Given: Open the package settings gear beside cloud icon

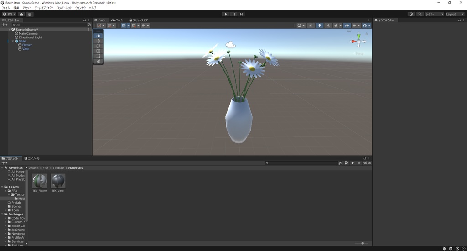Looking at the screenshot, I should [30, 14].
